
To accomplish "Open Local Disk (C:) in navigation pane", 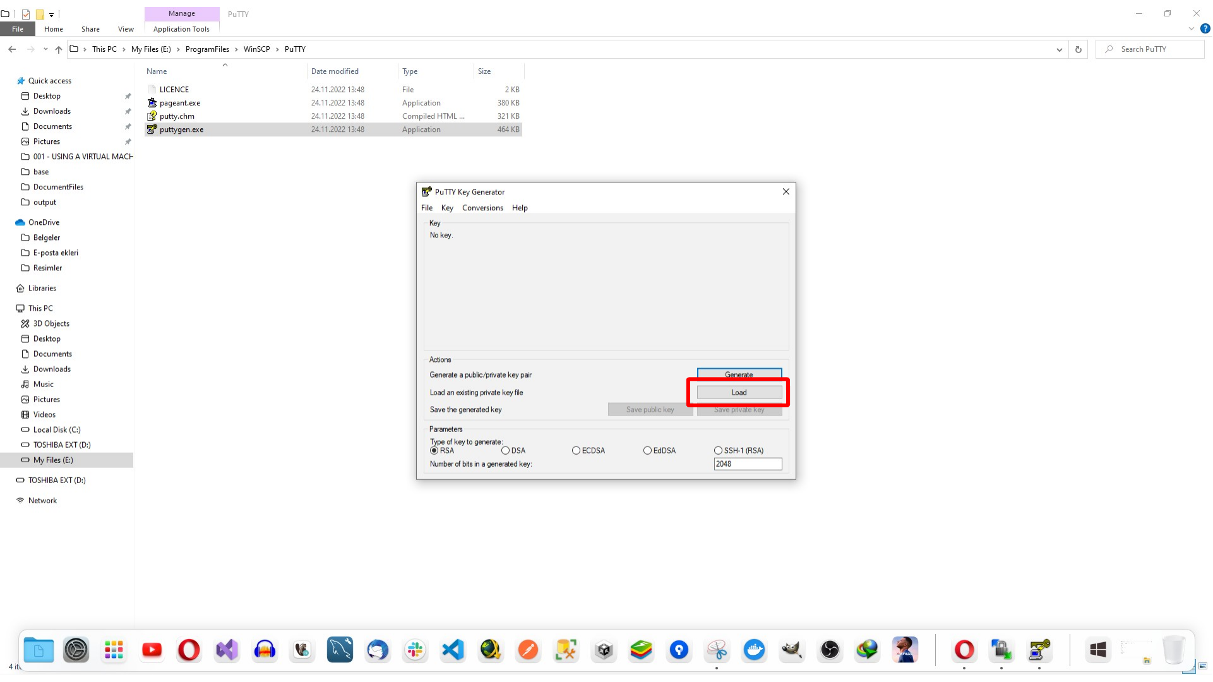I will 57,430.
